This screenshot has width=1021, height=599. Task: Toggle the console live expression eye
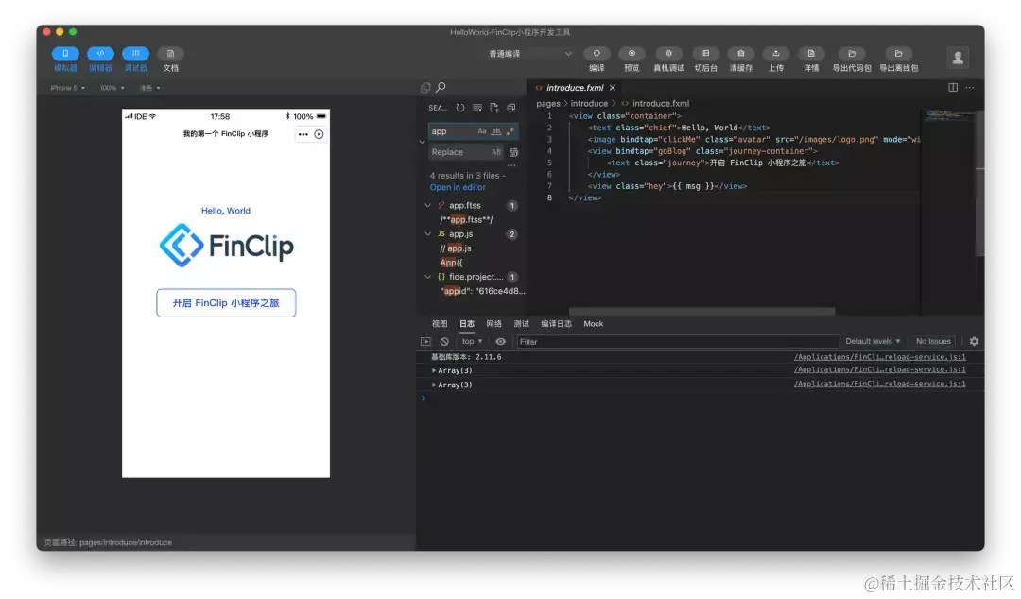click(x=500, y=342)
